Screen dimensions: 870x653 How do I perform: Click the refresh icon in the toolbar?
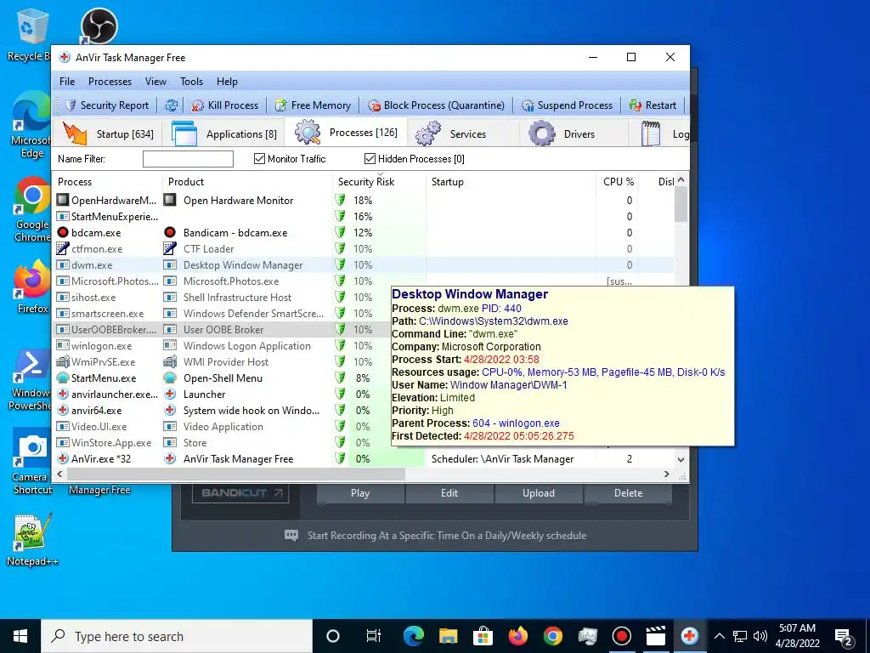coord(172,105)
